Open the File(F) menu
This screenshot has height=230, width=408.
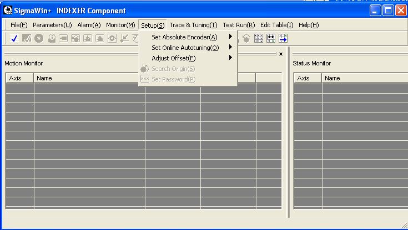pyautogui.click(x=19, y=25)
